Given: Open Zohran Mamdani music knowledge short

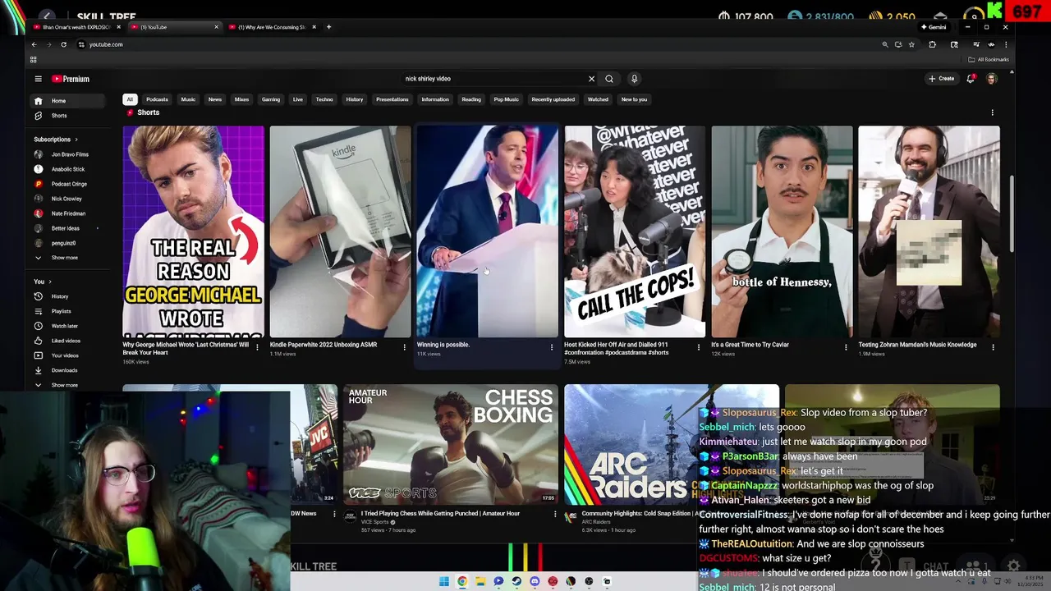Looking at the screenshot, I should (x=929, y=231).
